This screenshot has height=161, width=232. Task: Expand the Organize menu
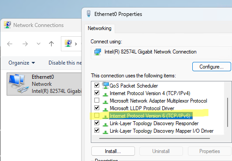[x=22, y=63]
